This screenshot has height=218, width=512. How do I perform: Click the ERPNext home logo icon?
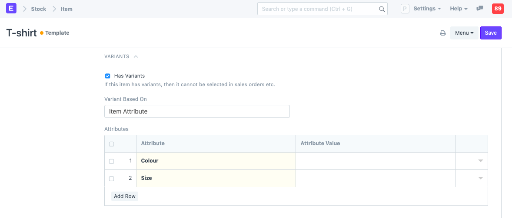12,9
